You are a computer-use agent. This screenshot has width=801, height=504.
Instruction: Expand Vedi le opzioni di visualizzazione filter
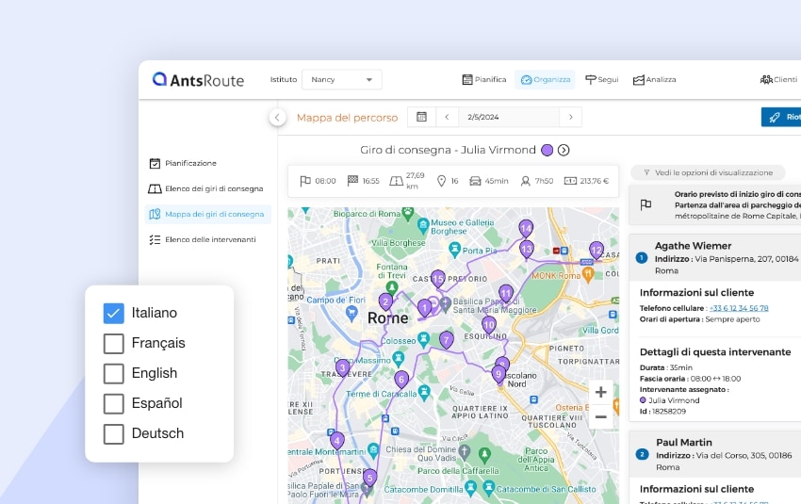click(x=708, y=172)
